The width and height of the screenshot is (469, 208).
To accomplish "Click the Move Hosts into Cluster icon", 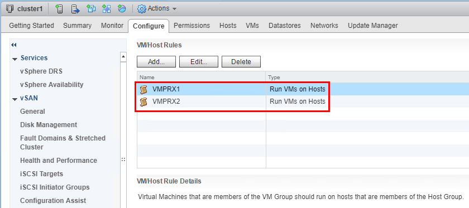I will (x=75, y=9).
